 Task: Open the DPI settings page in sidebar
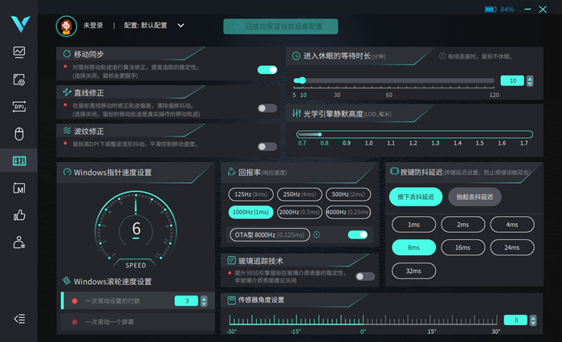pyautogui.click(x=19, y=107)
